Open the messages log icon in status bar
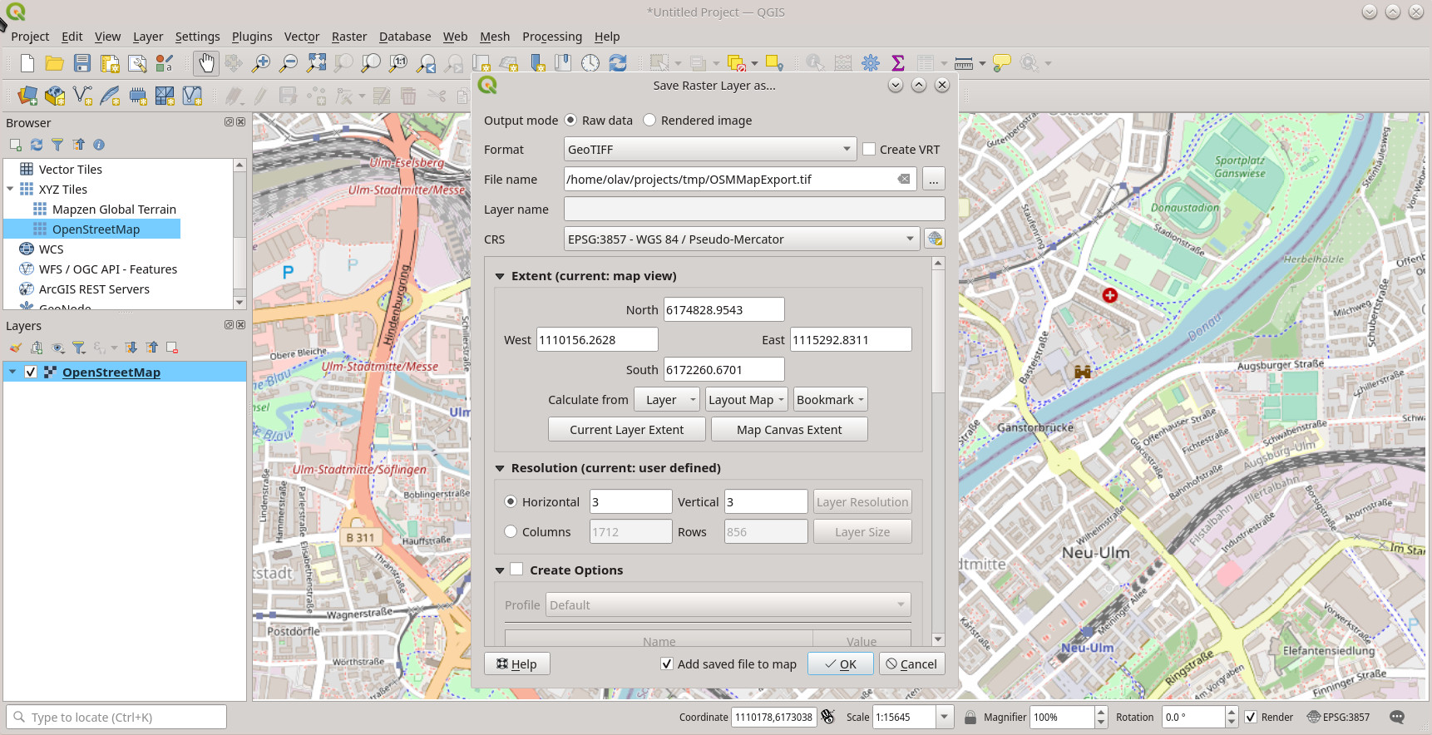1432x735 pixels. click(x=1397, y=717)
